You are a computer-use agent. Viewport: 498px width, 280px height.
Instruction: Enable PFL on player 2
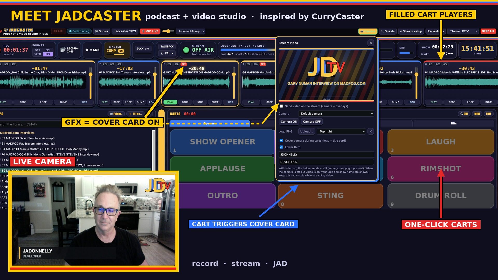tap(105, 64)
